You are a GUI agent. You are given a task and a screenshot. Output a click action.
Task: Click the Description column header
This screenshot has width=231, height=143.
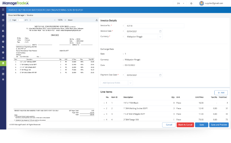(x=128, y=97)
